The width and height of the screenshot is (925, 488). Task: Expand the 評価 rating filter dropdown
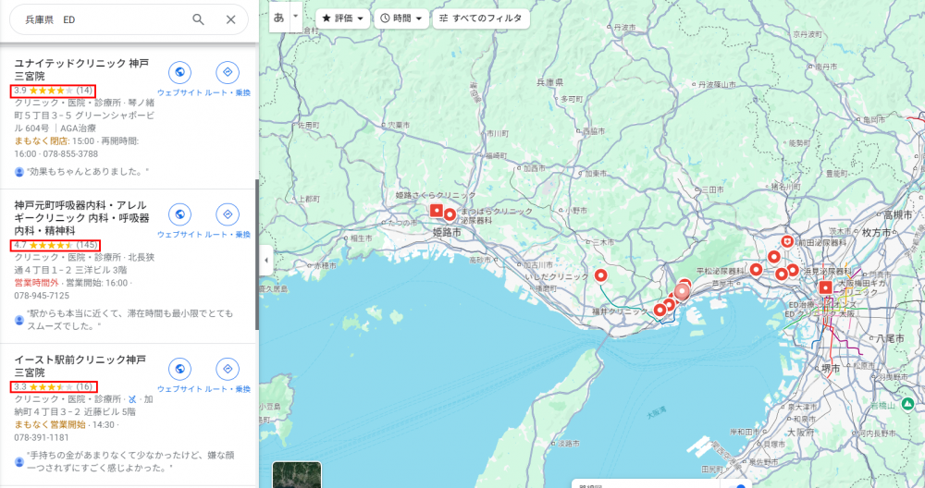click(342, 18)
